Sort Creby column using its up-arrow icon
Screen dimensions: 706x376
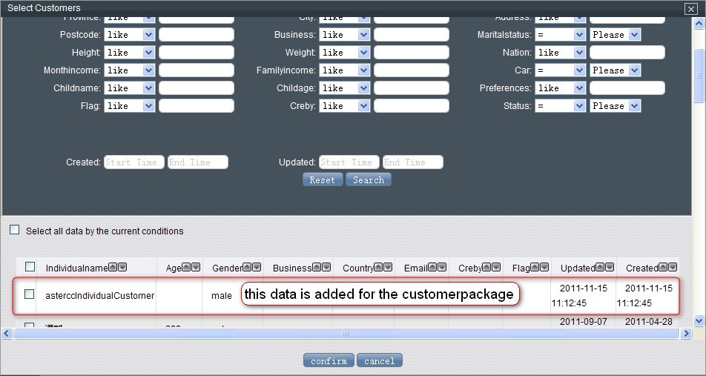pos(487,268)
